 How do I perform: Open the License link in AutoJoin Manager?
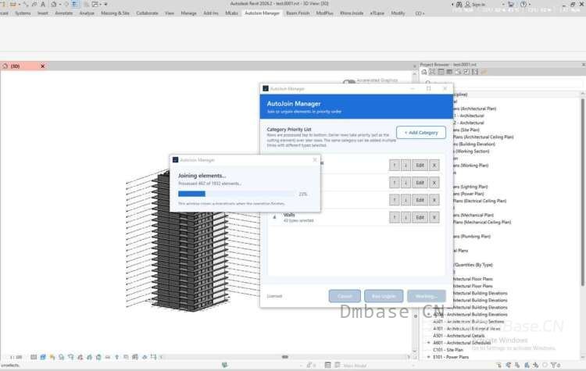(274, 296)
